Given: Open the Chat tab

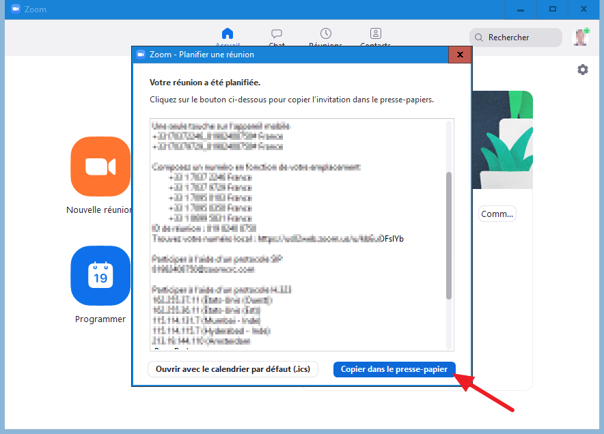Looking at the screenshot, I should pyautogui.click(x=277, y=35).
